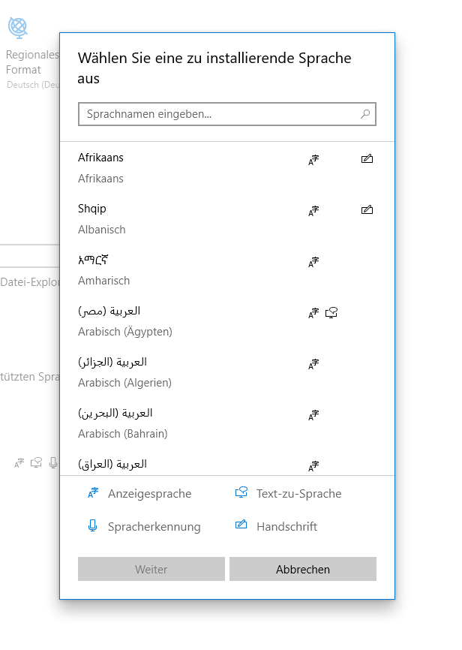
Task: Click the Regionales Format globe icon
Action: click(16, 26)
